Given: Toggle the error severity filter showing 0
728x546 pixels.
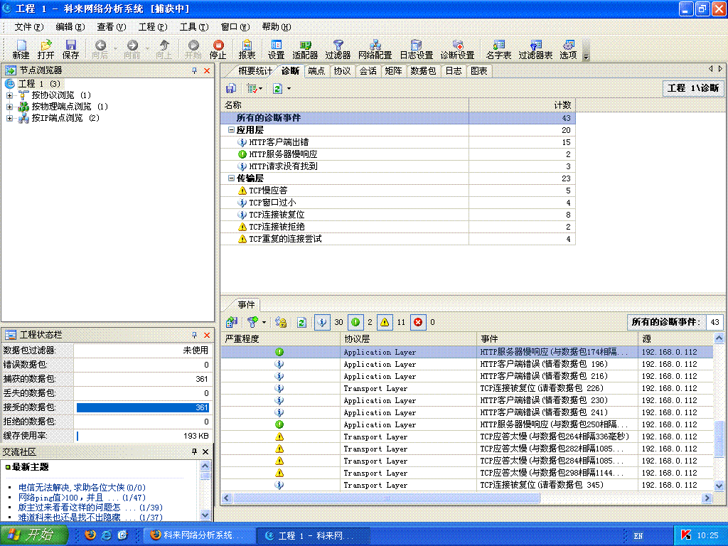Looking at the screenshot, I should [x=418, y=322].
